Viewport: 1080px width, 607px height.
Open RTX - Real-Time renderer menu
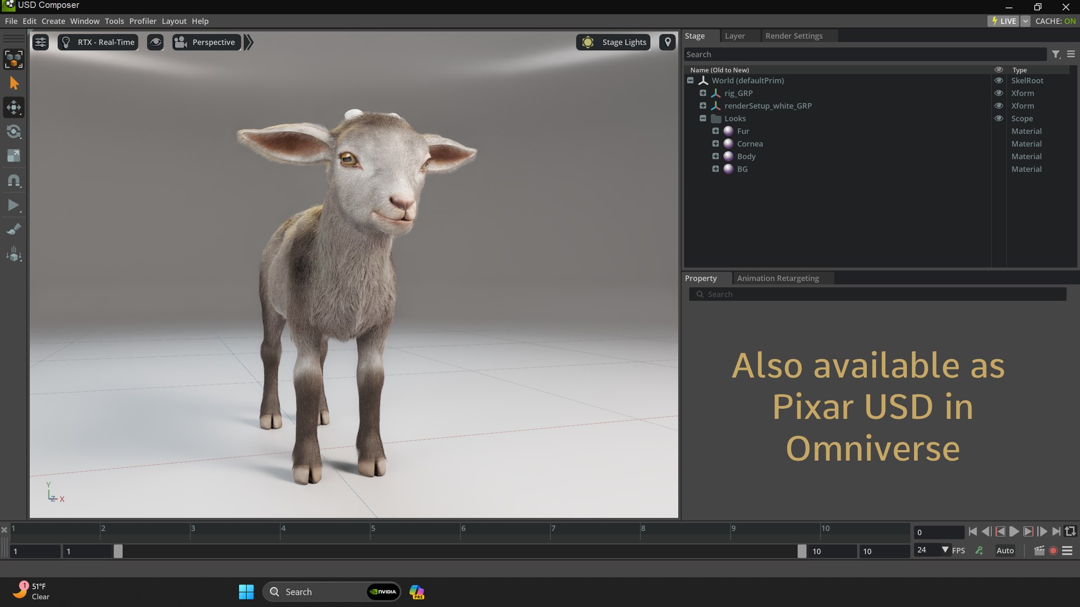point(98,42)
